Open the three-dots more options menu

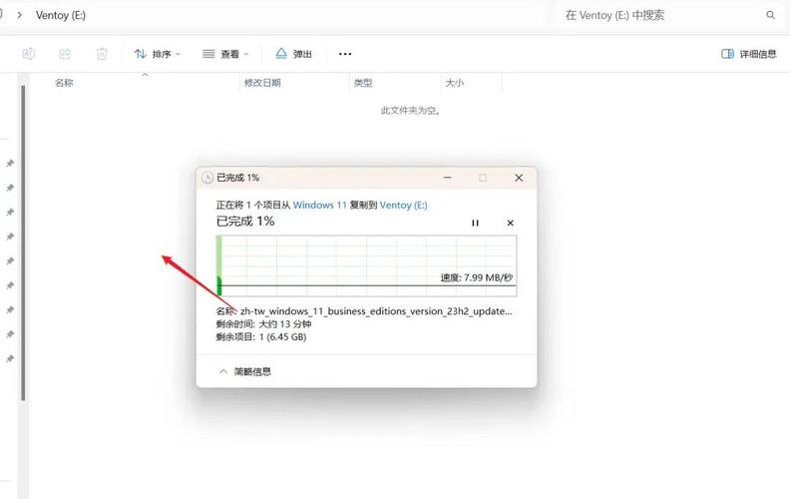coord(345,54)
